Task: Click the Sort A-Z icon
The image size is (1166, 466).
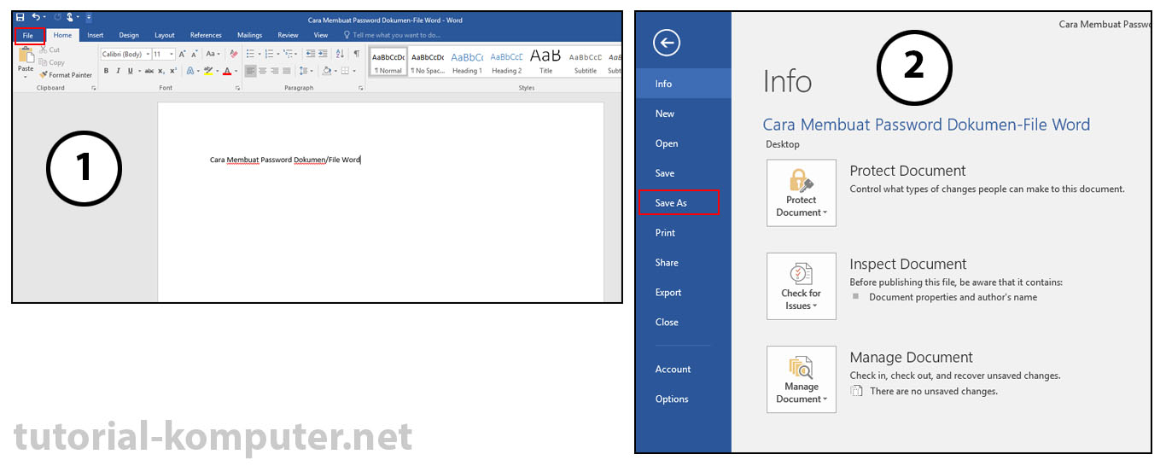Action: (x=340, y=54)
